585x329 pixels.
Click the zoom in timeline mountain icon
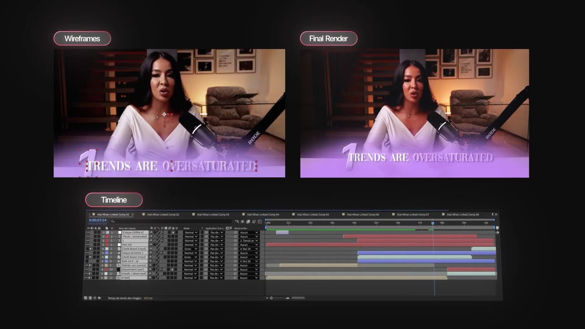(287, 298)
